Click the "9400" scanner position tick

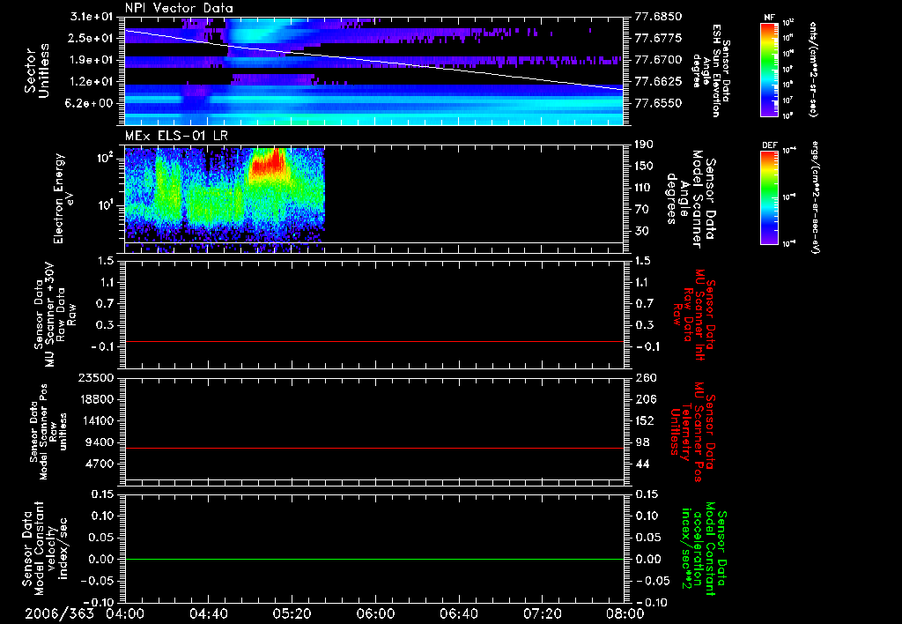(100, 442)
